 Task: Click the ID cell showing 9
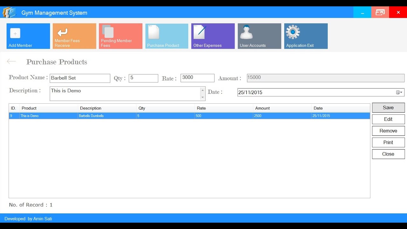click(14, 116)
